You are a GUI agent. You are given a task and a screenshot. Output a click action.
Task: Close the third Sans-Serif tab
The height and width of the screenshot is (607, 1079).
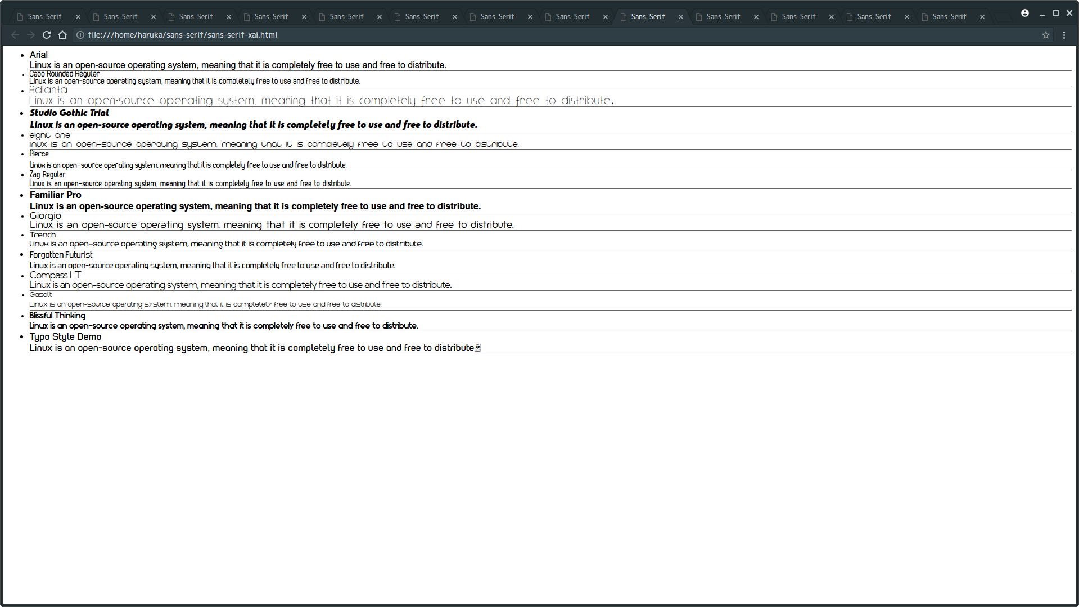tap(229, 17)
